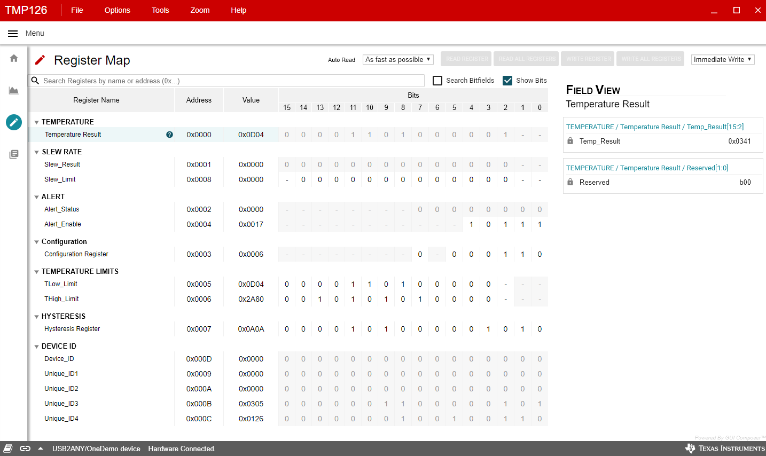The width and height of the screenshot is (766, 456).
Task: Enable the Search Bitfields checkbox
Action: point(437,81)
